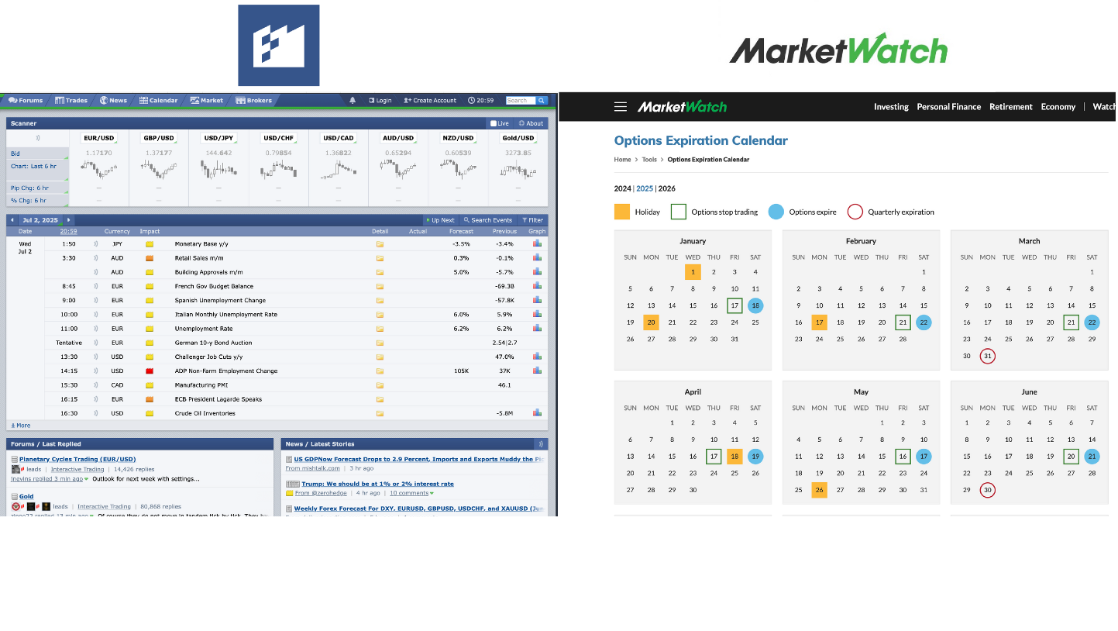The height and width of the screenshot is (631, 1118).
Task: Expand More events below the calendar
Action: tap(20, 426)
